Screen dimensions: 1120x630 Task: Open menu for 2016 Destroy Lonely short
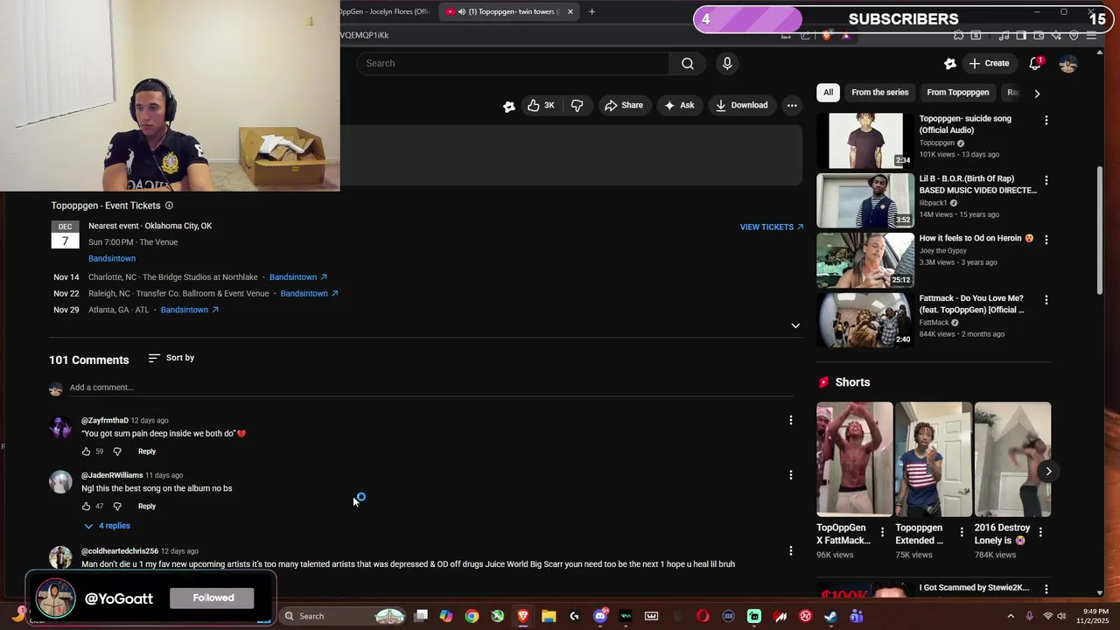(1040, 532)
